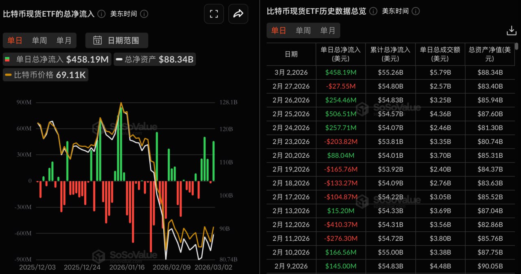
Task: Toggle the 单日总净流入 legend series
Action: tap(57, 59)
